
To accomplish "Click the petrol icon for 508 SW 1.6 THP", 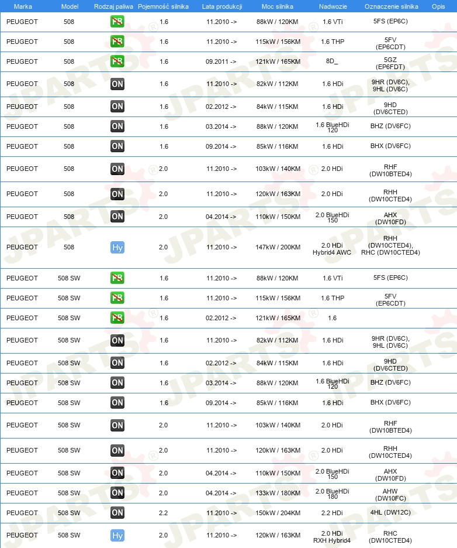I will click(x=117, y=298).
